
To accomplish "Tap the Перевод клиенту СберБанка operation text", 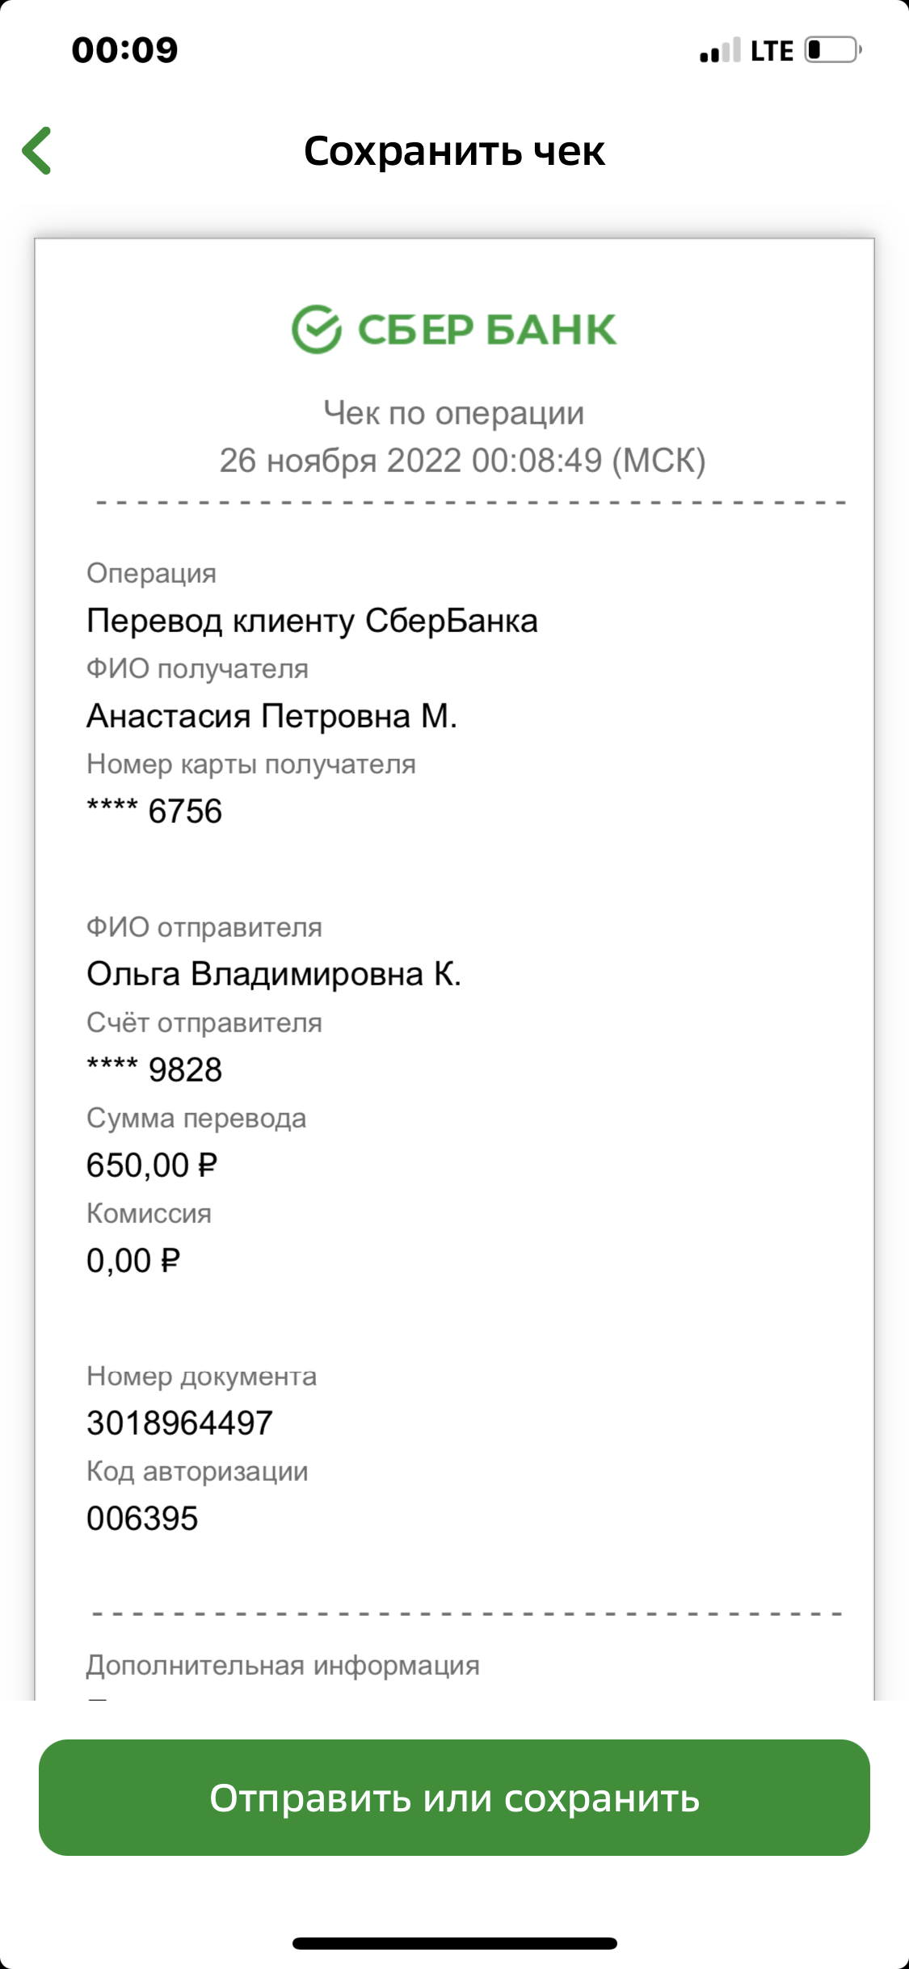I will [312, 621].
